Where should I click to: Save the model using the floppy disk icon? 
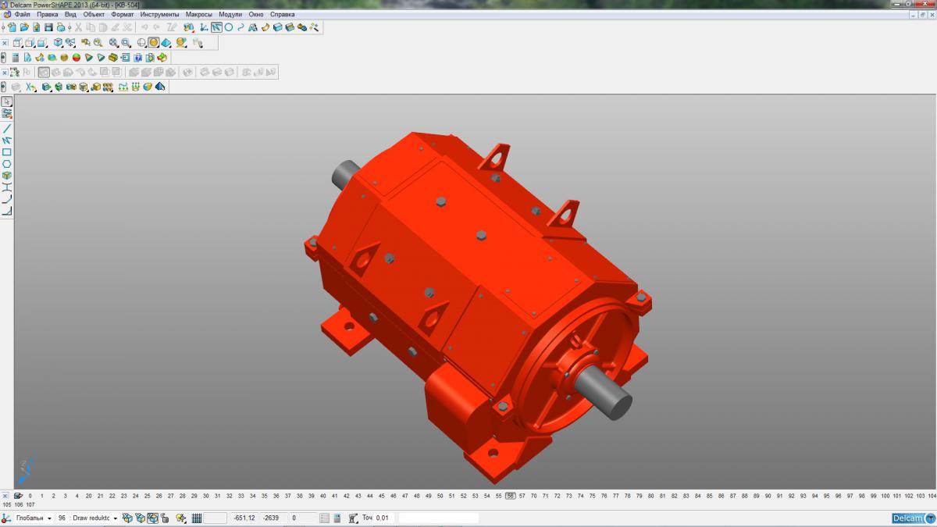tap(48, 27)
